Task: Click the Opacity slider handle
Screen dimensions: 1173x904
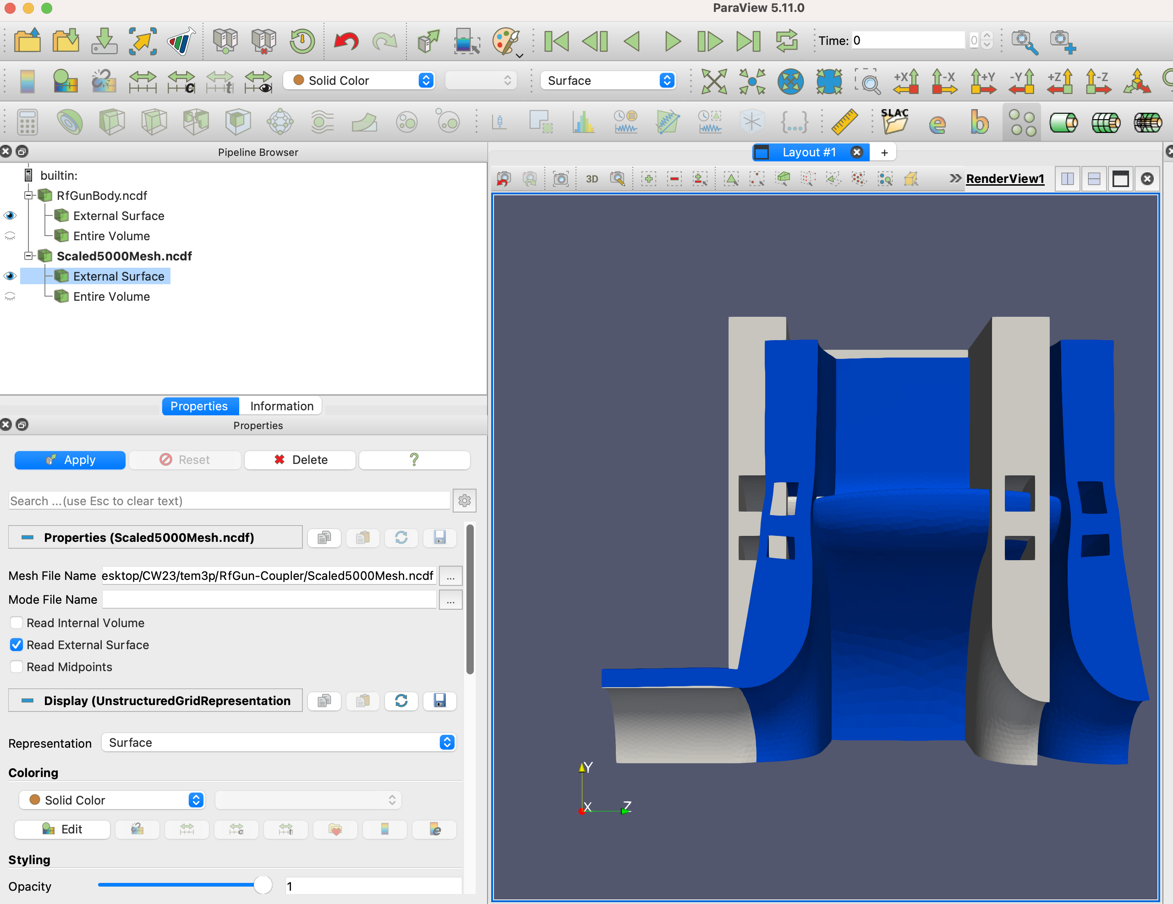Action: point(263,885)
